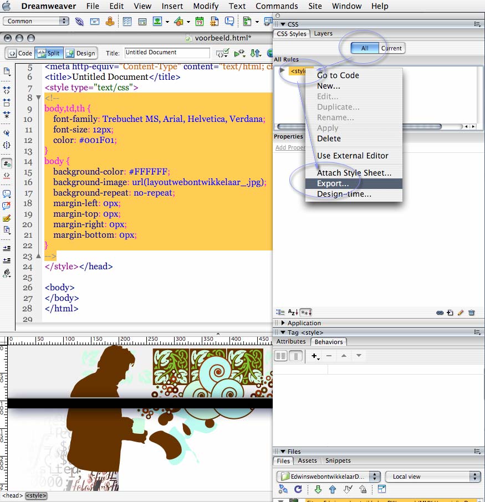
Task: Open the Common insert category dropdown
Action: [x=36, y=21]
